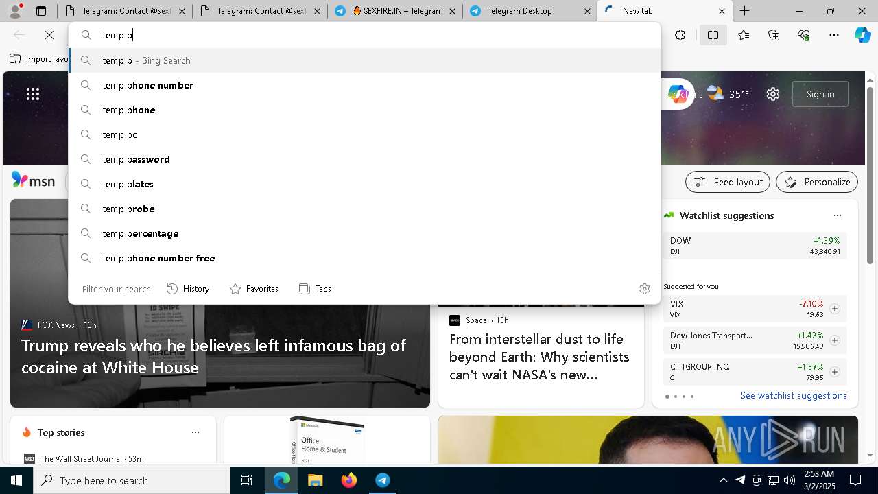Choose 'temp pc' suggestion

click(364, 134)
